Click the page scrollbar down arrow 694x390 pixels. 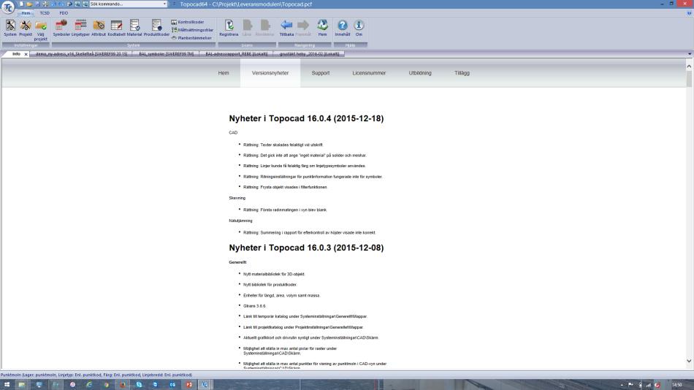tap(689, 362)
